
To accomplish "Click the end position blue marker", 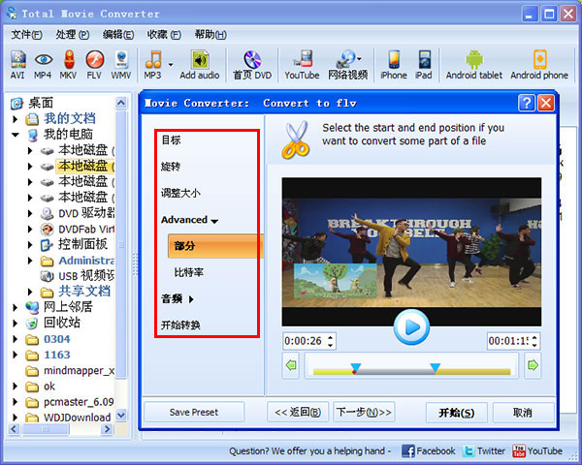I will (435, 368).
